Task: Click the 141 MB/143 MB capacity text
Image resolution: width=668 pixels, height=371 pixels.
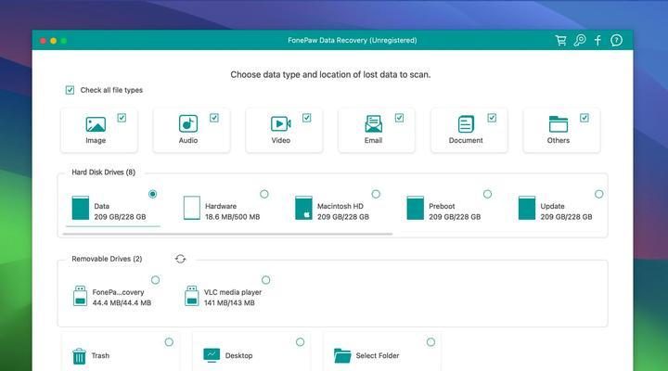Action: point(229,303)
